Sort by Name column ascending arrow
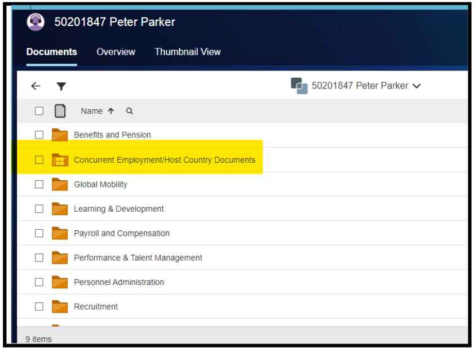Screen dimensions: 474x348 click(111, 111)
